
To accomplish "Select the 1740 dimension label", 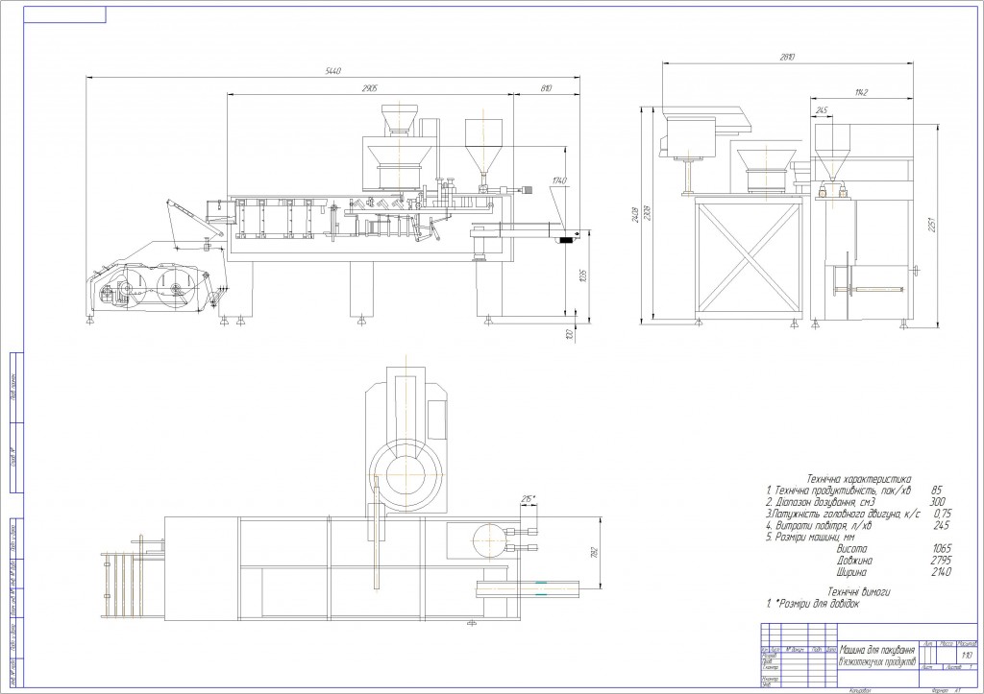I will click(x=559, y=180).
